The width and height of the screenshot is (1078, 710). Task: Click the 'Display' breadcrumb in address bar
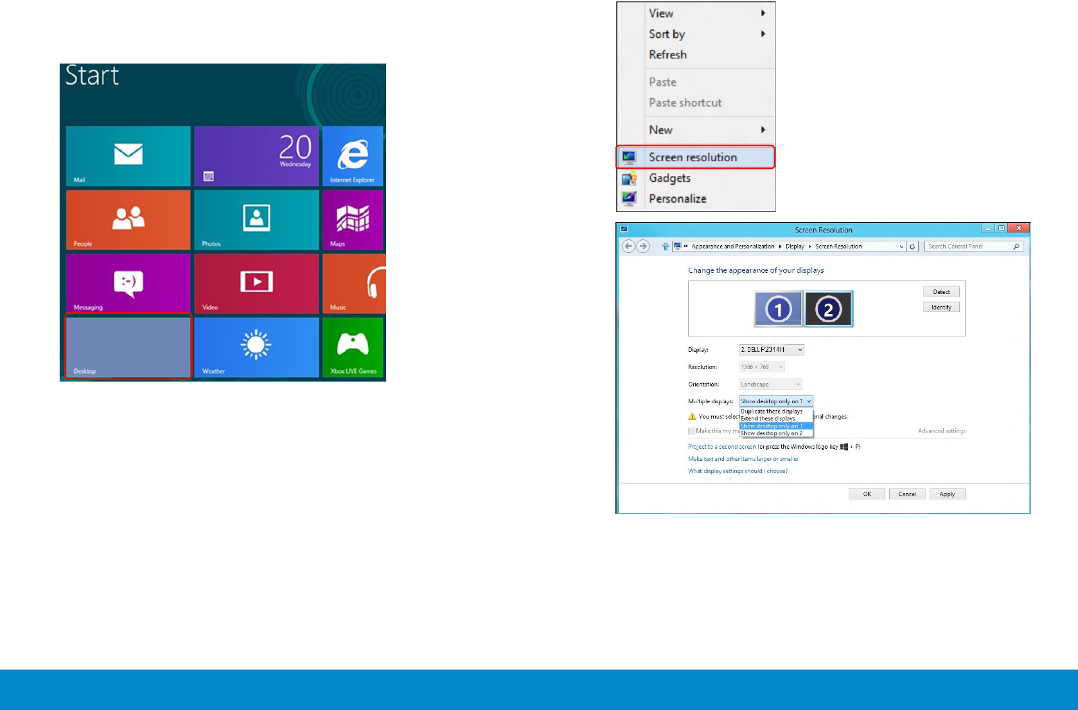coord(795,247)
